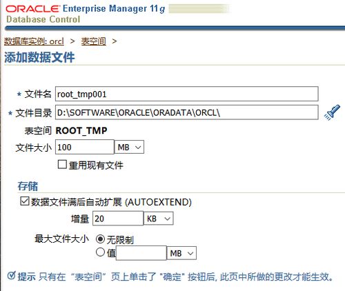Viewport: 345px width, 291px height.
Task: Enable the 重用现有文件 checkbox
Action: tap(62, 165)
